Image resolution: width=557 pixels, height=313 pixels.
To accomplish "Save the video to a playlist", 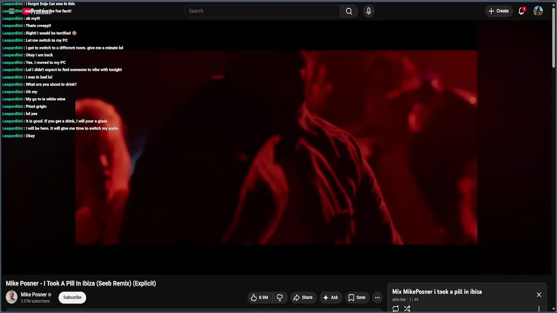I will [357, 297].
